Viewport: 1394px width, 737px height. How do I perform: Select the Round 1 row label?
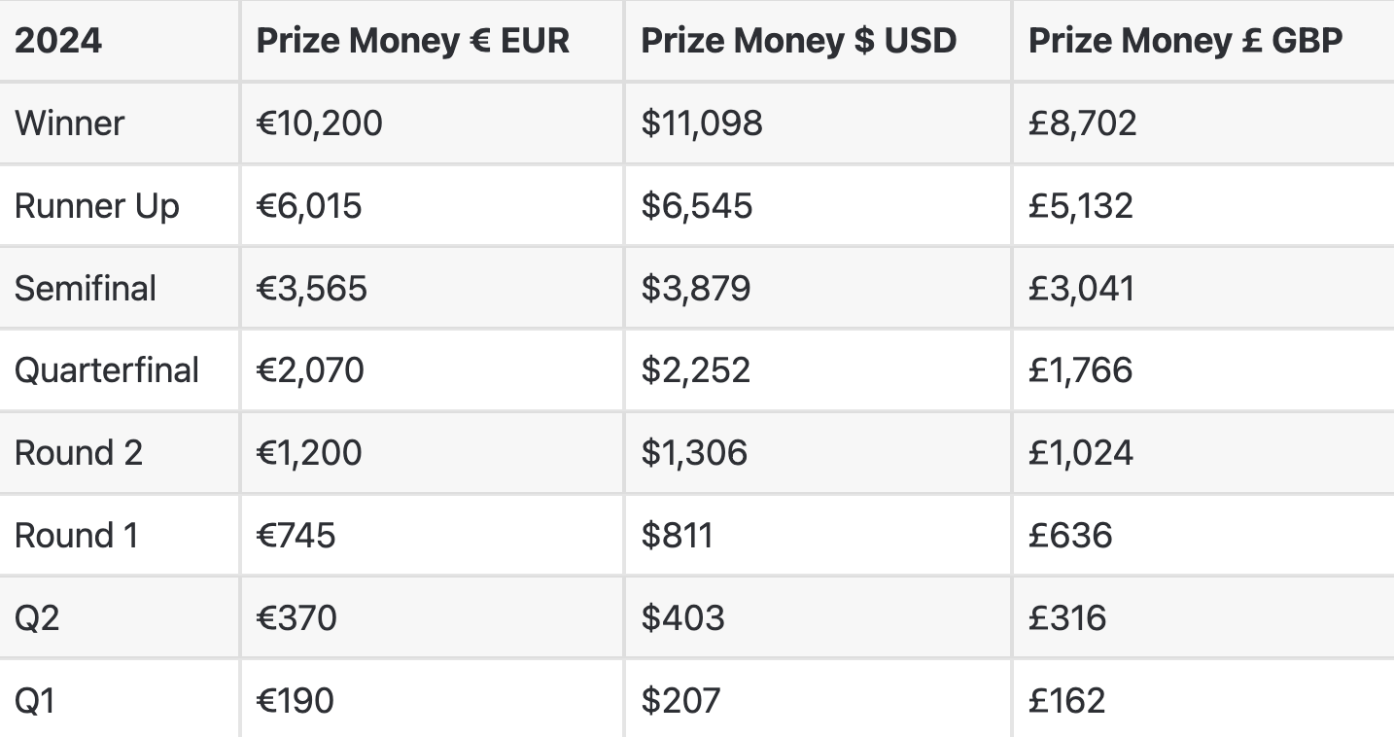(x=76, y=536)
